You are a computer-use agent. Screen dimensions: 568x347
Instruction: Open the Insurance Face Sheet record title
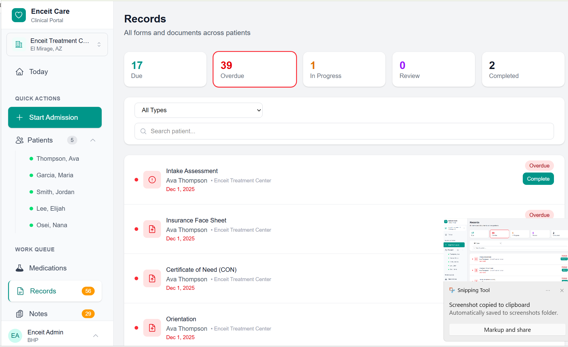196,220
